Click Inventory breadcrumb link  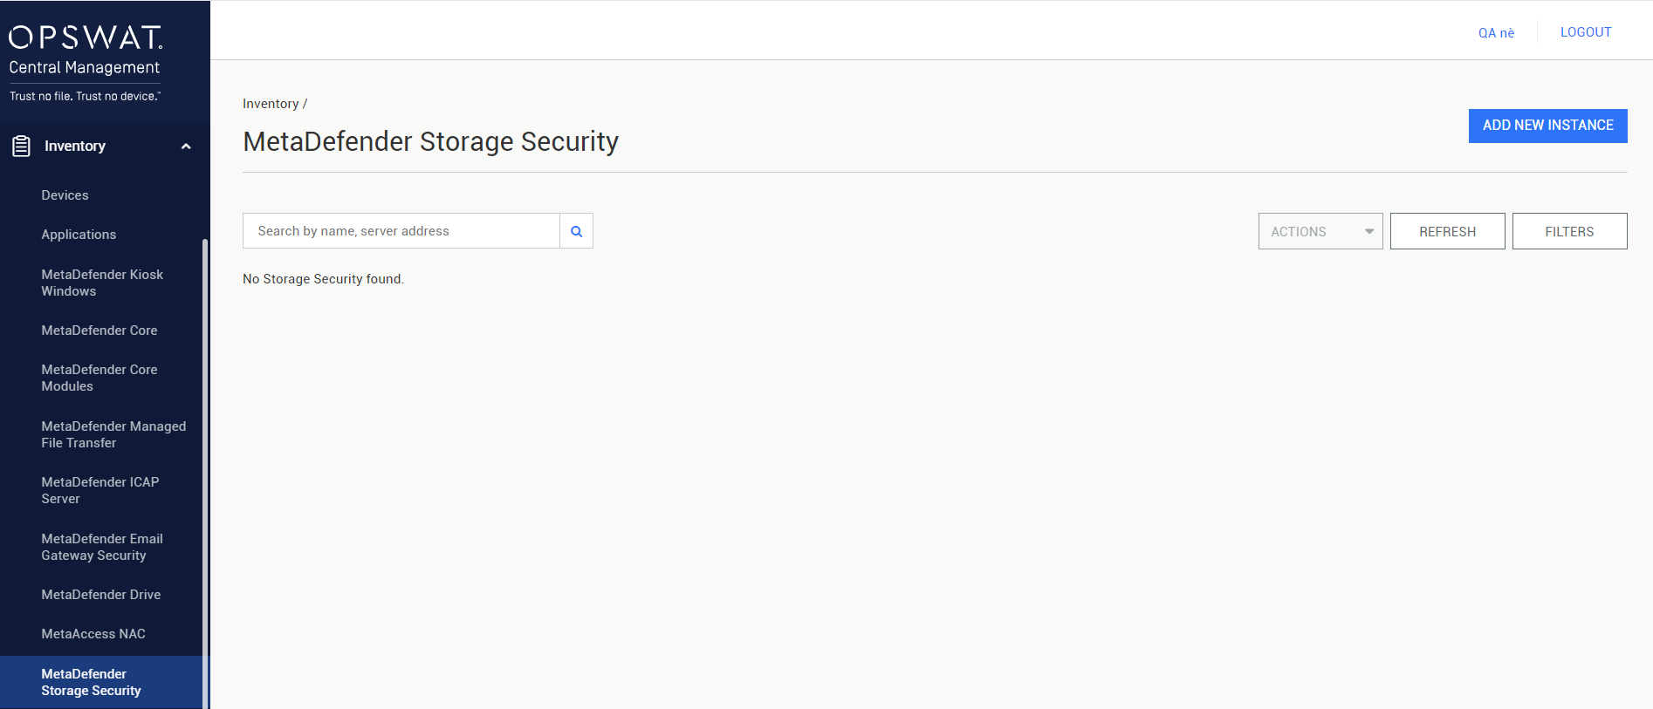tap(271, 104)
